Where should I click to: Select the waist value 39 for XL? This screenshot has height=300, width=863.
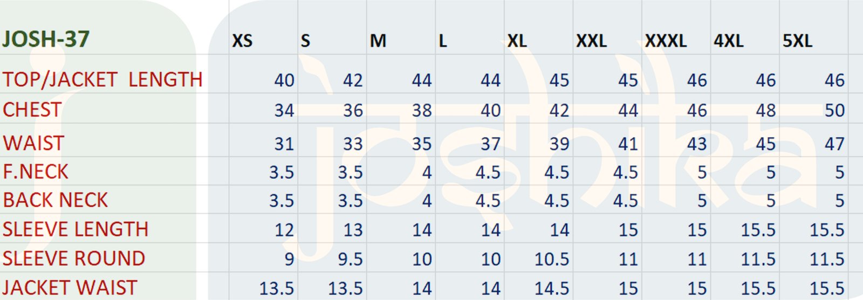coord(559,144)
